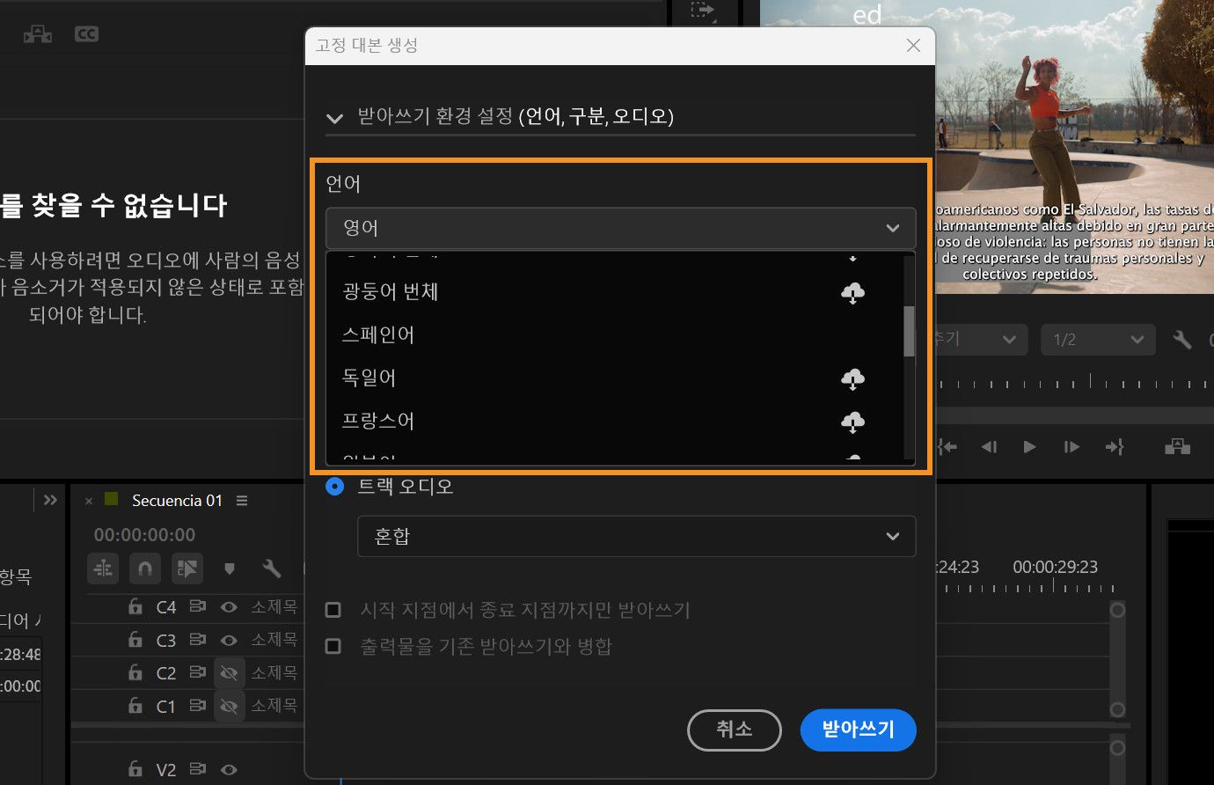The image size is (1214, 785).
Task: Open the 혼합 track audio dropdown
Action: [636, 536]
